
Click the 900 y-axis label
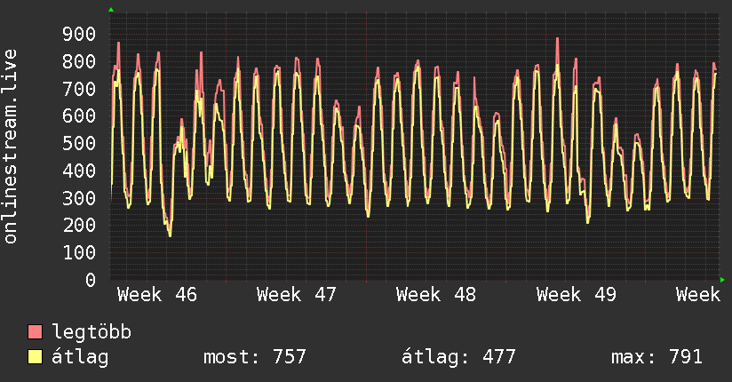[79, 34]
